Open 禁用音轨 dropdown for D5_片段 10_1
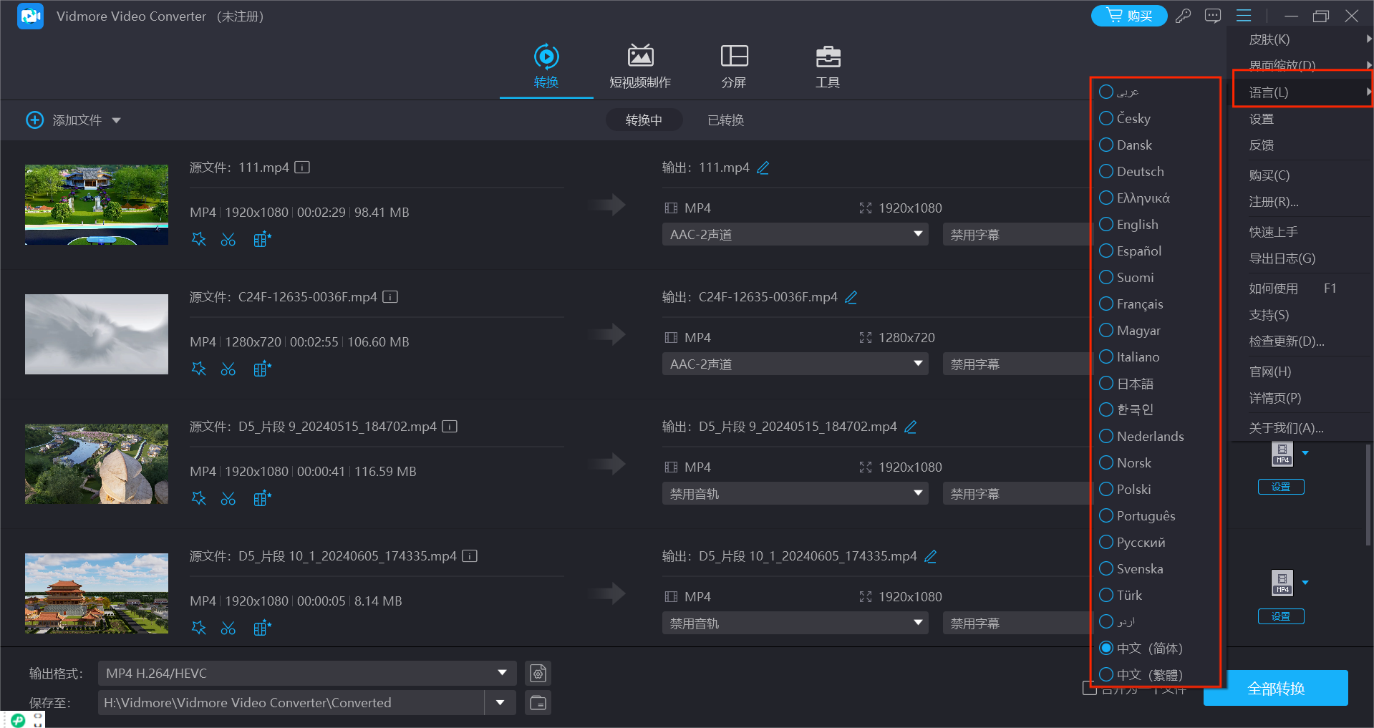The image size is (1374, 728). tap(795, 623)
